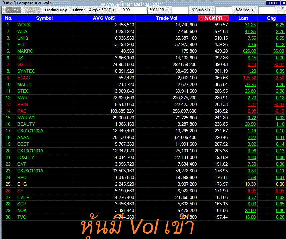Select the CCET symbol
This screenshot has width=286, height=239.
(23, 144)
